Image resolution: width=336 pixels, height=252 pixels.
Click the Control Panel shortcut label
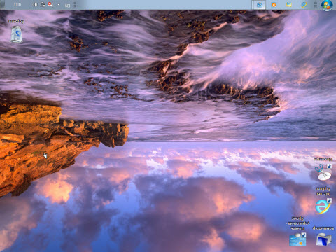298,223
